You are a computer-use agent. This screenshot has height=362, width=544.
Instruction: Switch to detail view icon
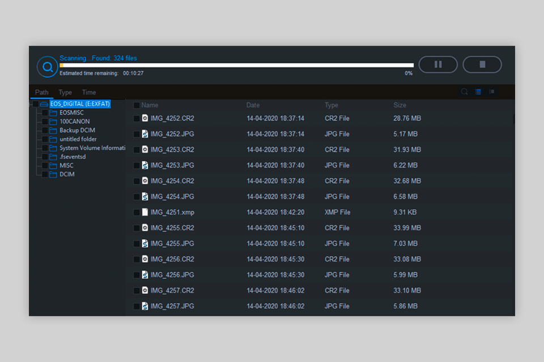pos(492,92)
